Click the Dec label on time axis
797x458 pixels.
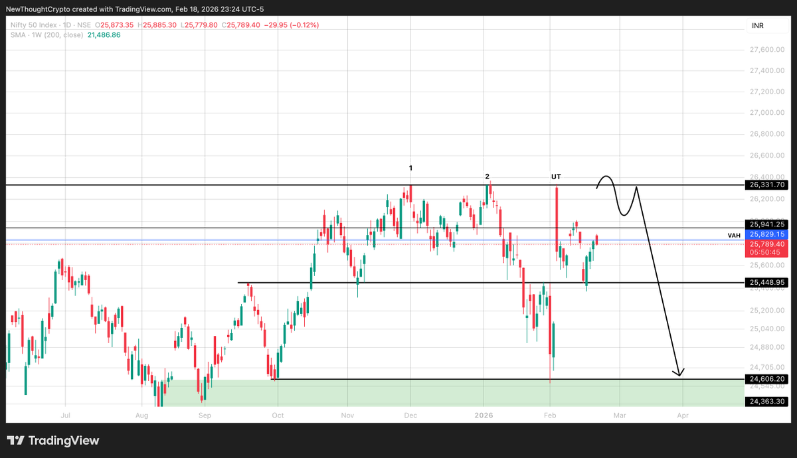410,416
